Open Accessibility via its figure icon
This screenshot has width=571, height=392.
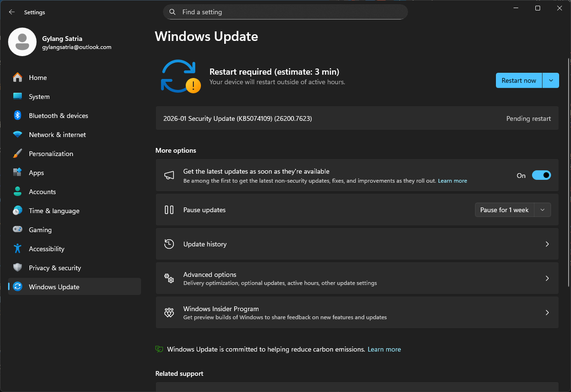tap(18, 249)
